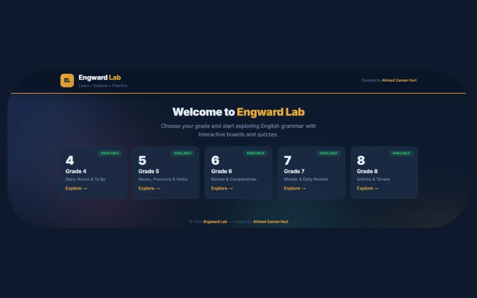Open the Grade 8 card

click(384, 173)
